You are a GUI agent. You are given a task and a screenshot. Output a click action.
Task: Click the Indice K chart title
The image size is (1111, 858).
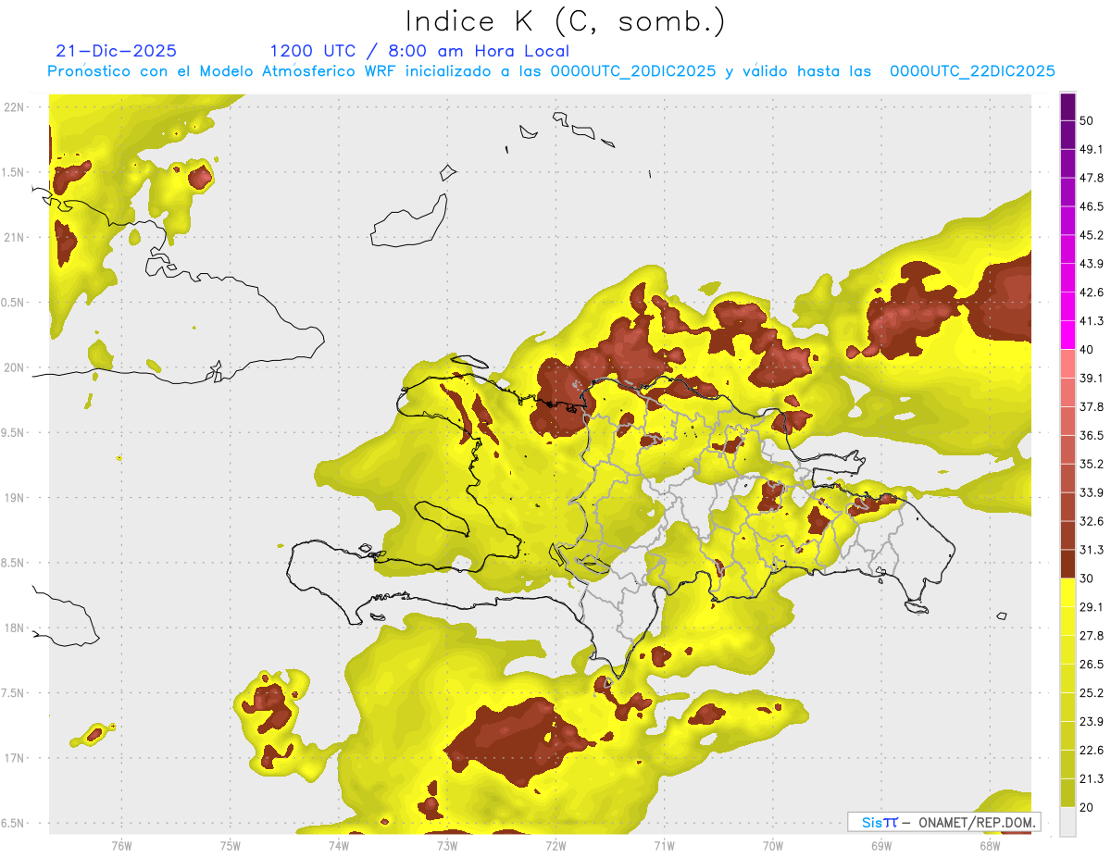pyautogui.click(x=566, y=20)
